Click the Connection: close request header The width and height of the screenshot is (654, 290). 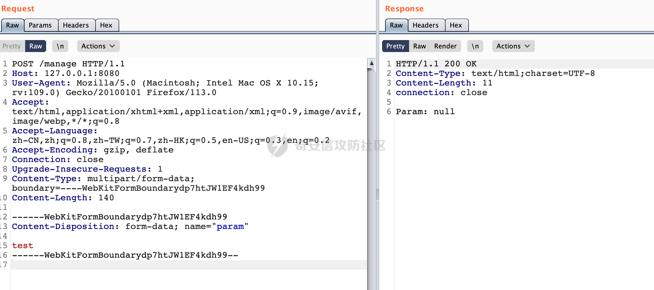(x=58, y=159)
